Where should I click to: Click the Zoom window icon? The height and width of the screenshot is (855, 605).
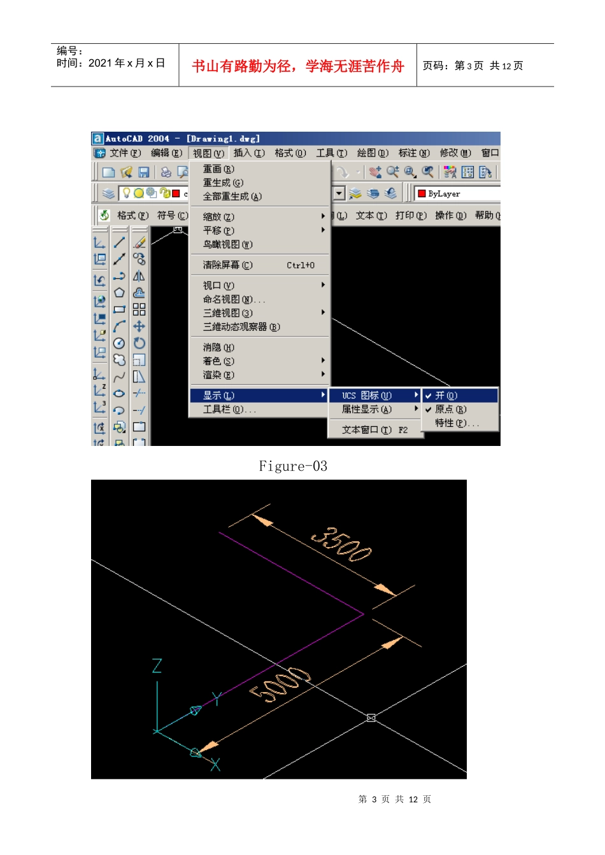[409, 172]
